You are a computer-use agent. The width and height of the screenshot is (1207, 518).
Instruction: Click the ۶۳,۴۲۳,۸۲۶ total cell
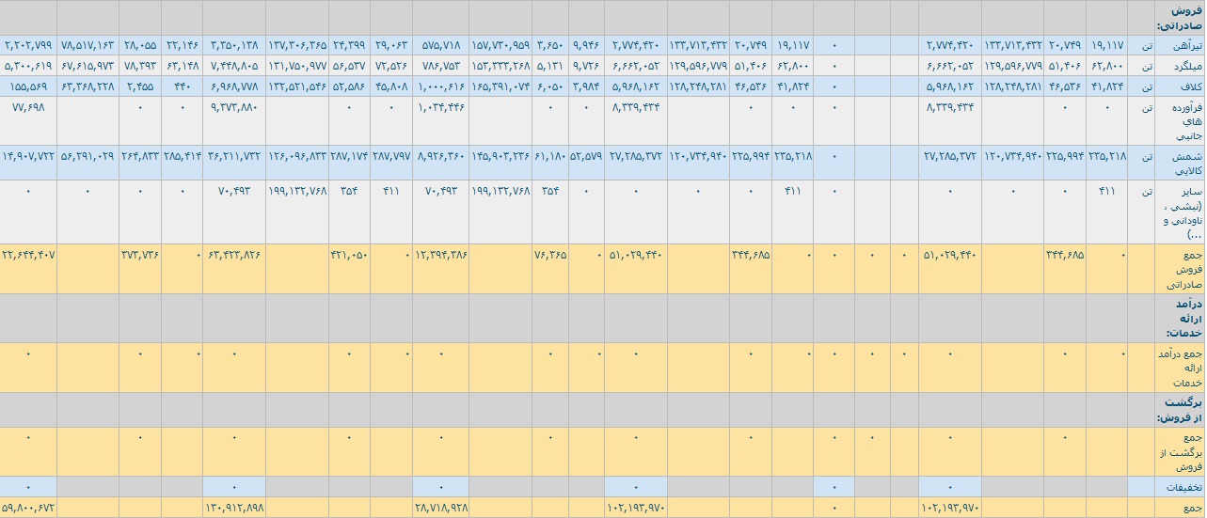[233, 254]
